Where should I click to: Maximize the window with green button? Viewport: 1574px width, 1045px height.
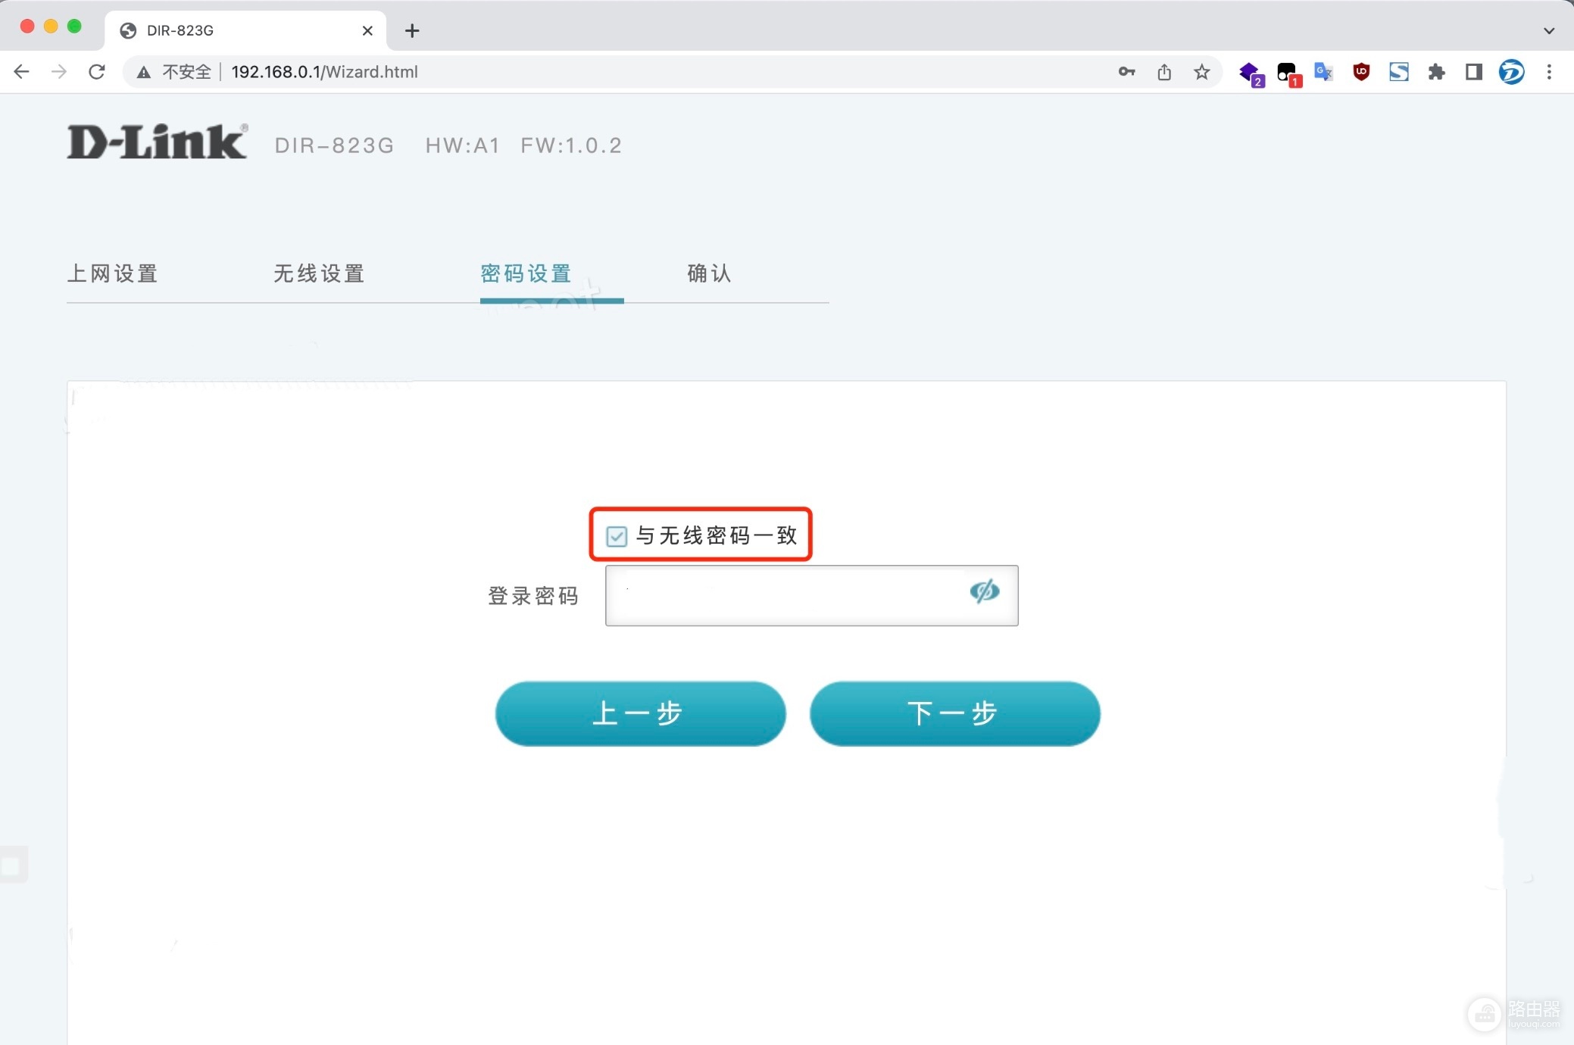pos(74,26)
